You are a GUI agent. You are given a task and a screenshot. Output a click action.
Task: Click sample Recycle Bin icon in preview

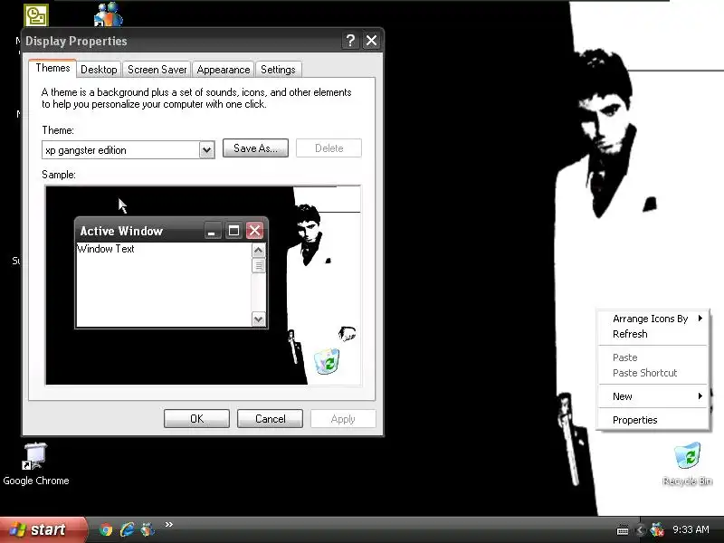[327, 361]
